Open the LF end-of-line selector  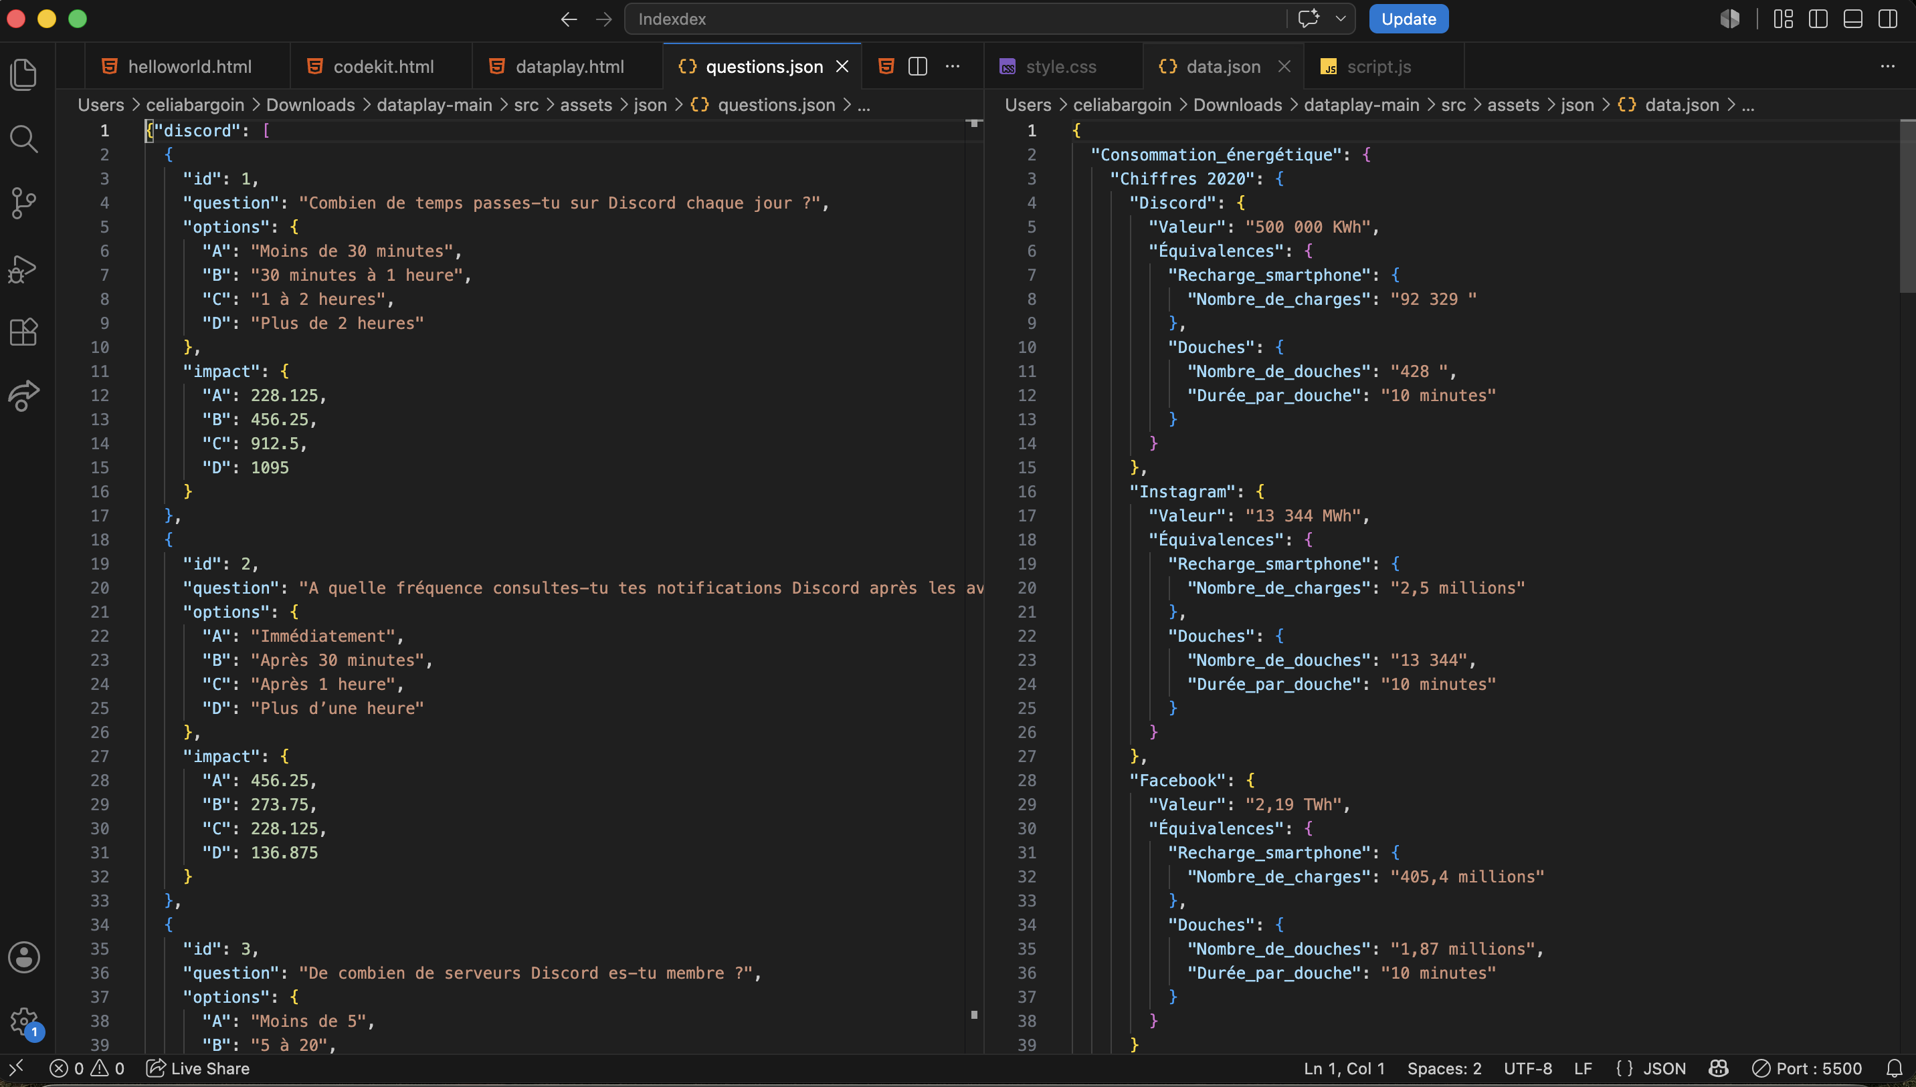click(x=1583, y=1068)
